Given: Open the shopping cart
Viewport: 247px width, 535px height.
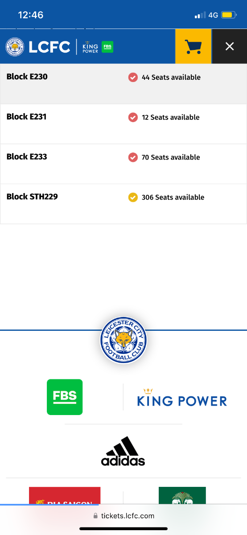Looking at the screenshot, I should pyautogui.click(x=193, y=46).
